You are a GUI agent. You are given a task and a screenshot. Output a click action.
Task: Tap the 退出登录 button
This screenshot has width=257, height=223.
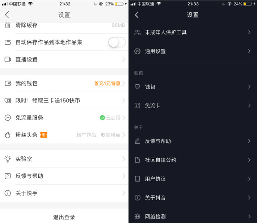pyautogui.click(x=64, y=217)
